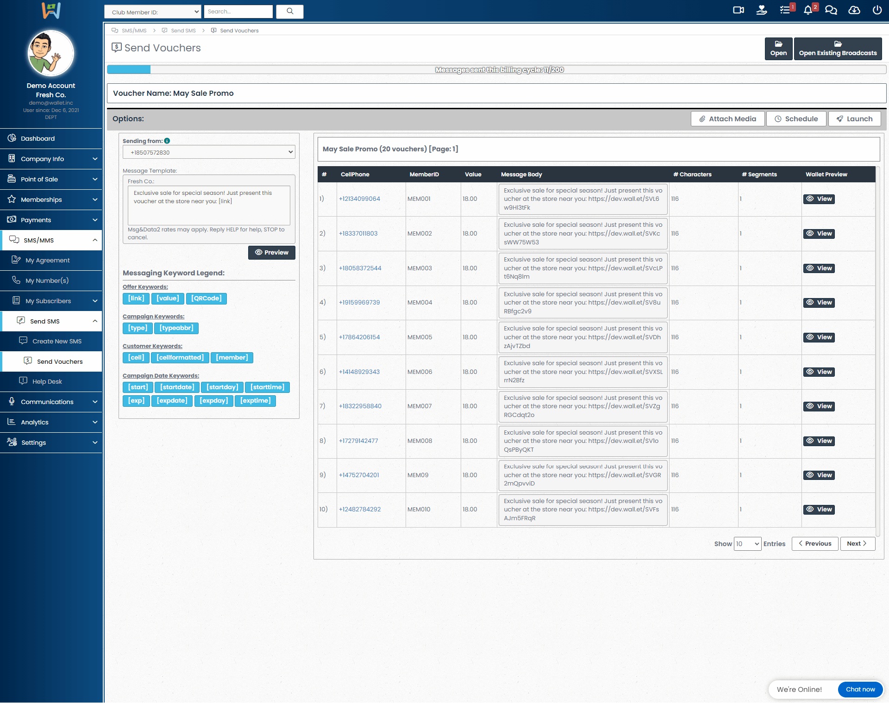Click the task list icon in header
The width and height of the screenshot is (889, 703).
[785, 10]
